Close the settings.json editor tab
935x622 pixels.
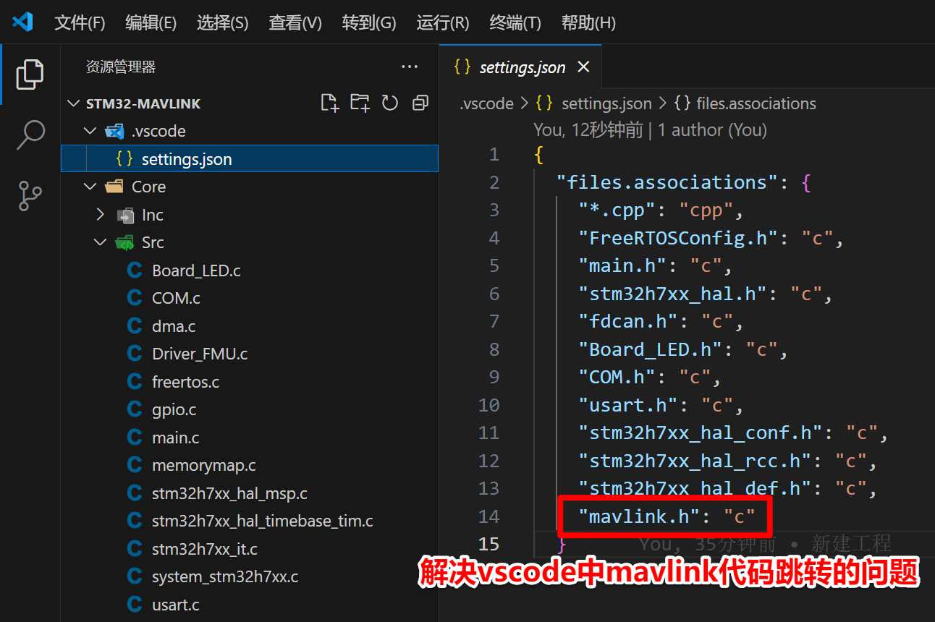click(583, 67)
